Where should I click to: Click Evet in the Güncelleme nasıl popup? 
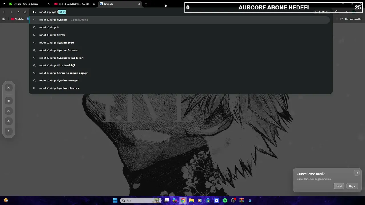pyautogui.click(x=339, y=186)
